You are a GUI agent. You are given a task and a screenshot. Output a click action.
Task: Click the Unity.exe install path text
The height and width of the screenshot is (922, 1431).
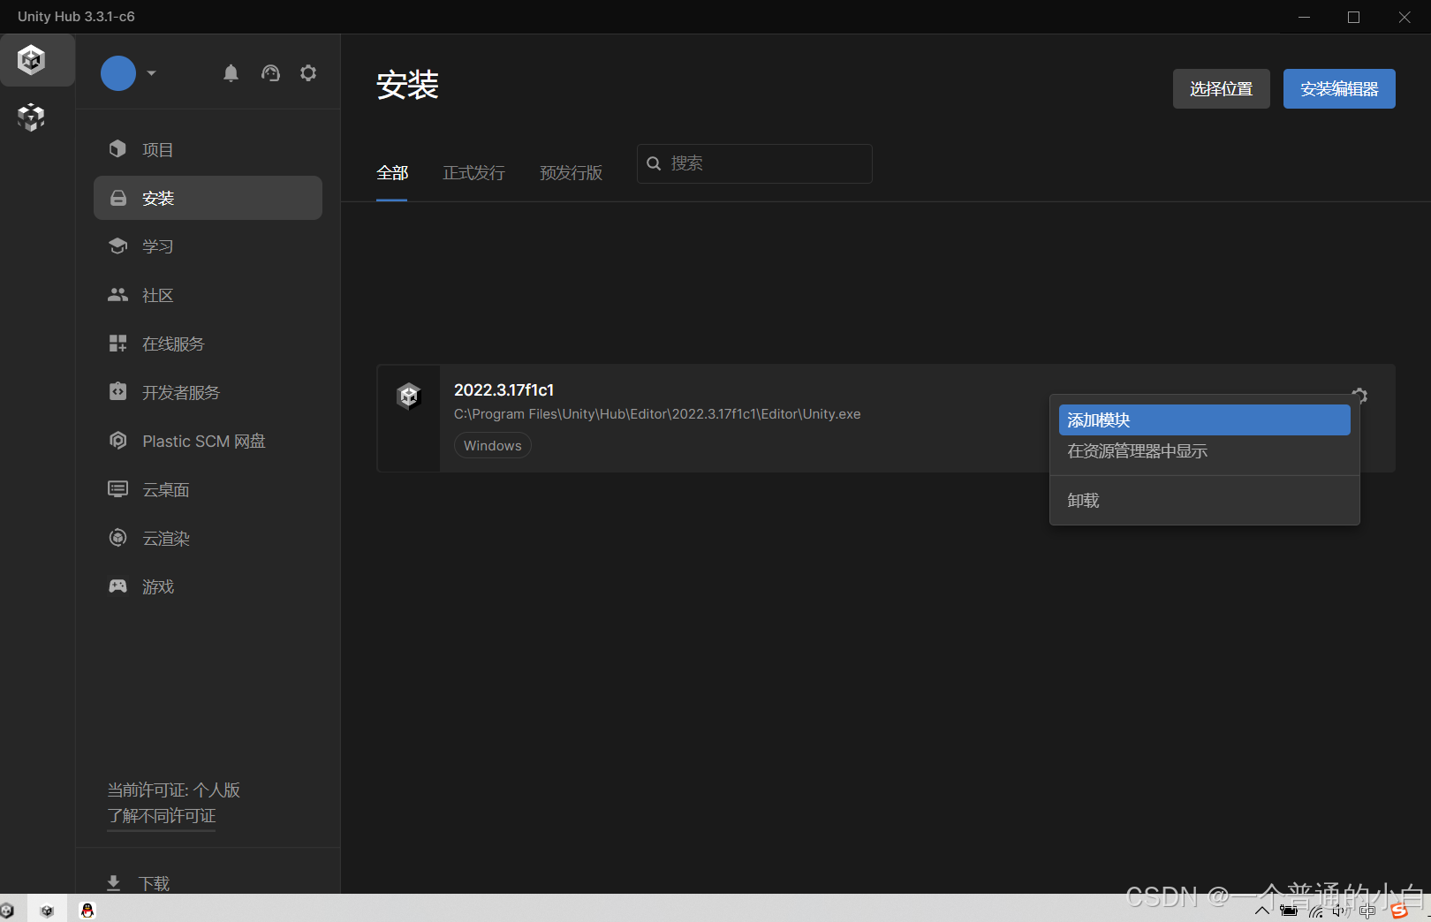657,414
